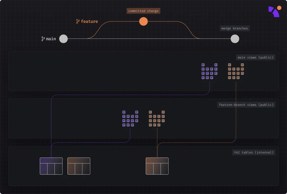Click the standalone orange table under dotted line

157,166
